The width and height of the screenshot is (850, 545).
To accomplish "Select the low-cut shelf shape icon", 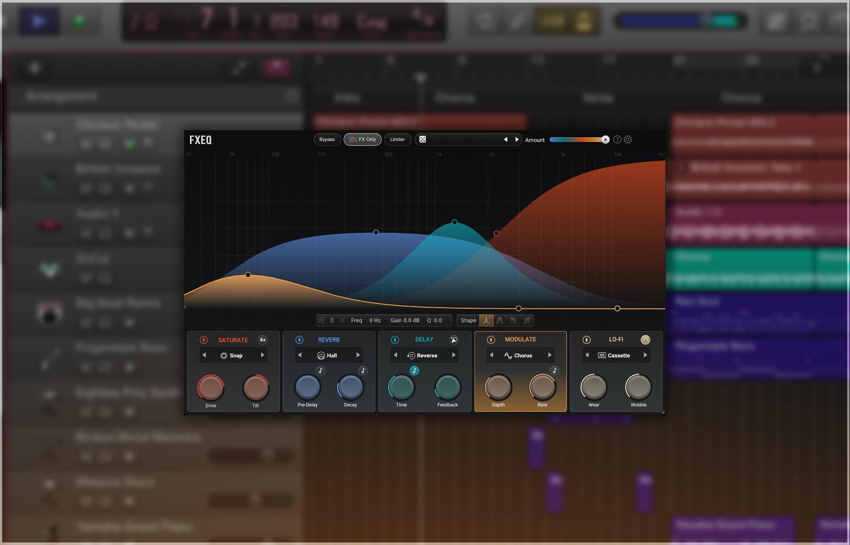I will click(527, 320).
